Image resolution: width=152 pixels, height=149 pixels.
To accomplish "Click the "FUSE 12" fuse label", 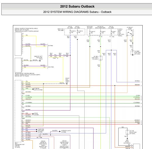I will [93, 32].
